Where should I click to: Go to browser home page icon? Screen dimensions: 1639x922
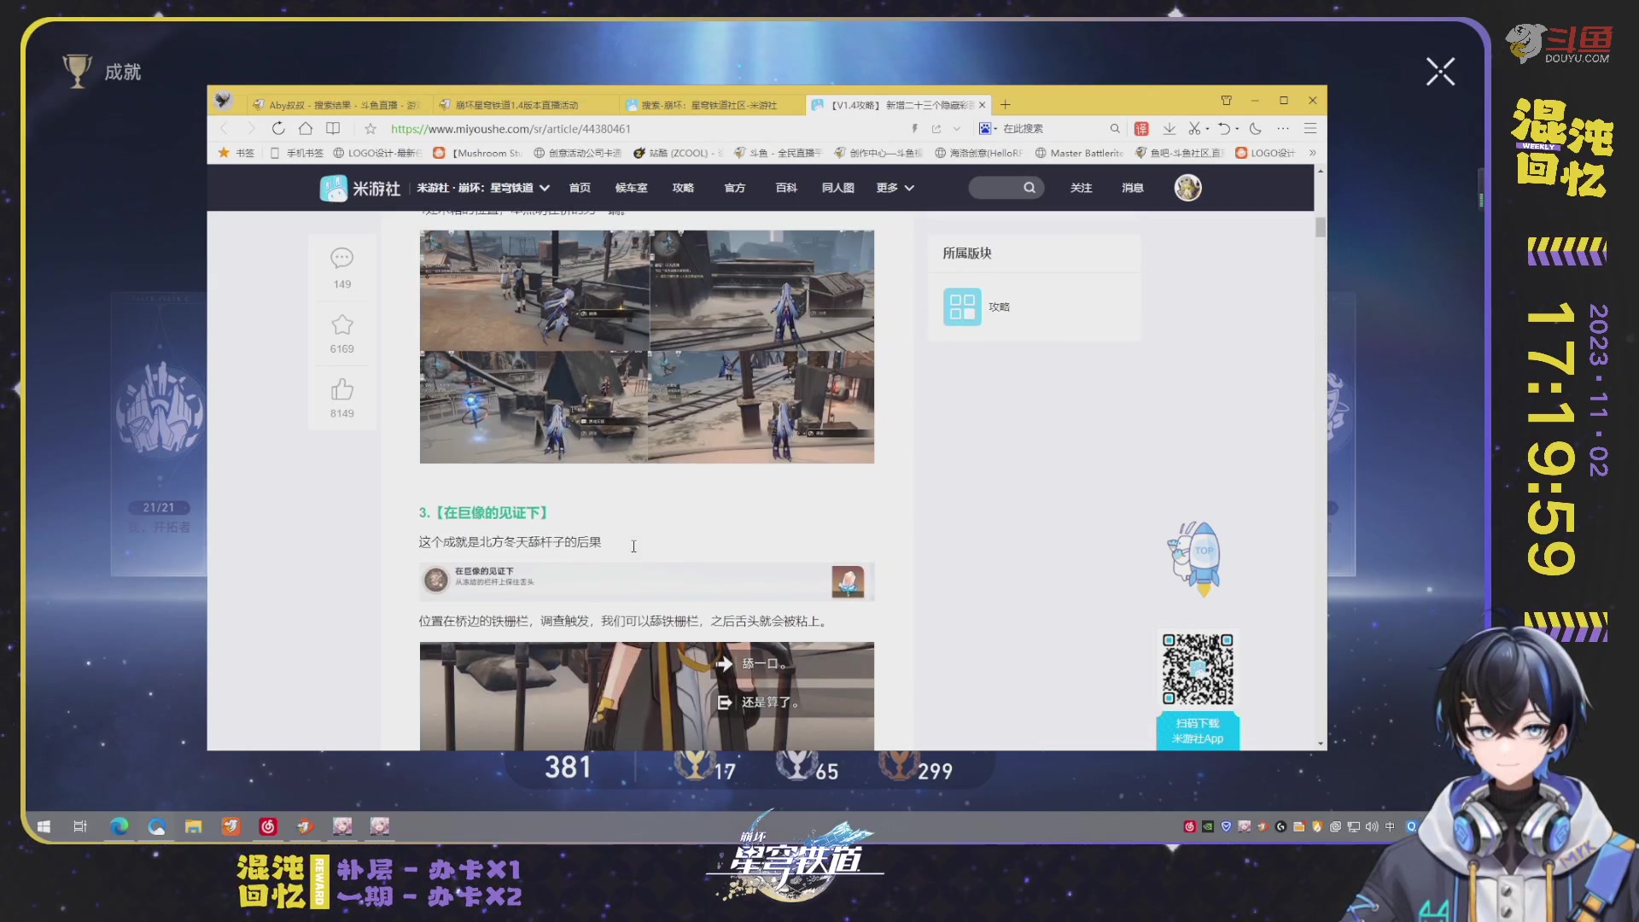(x=306, y=129)
